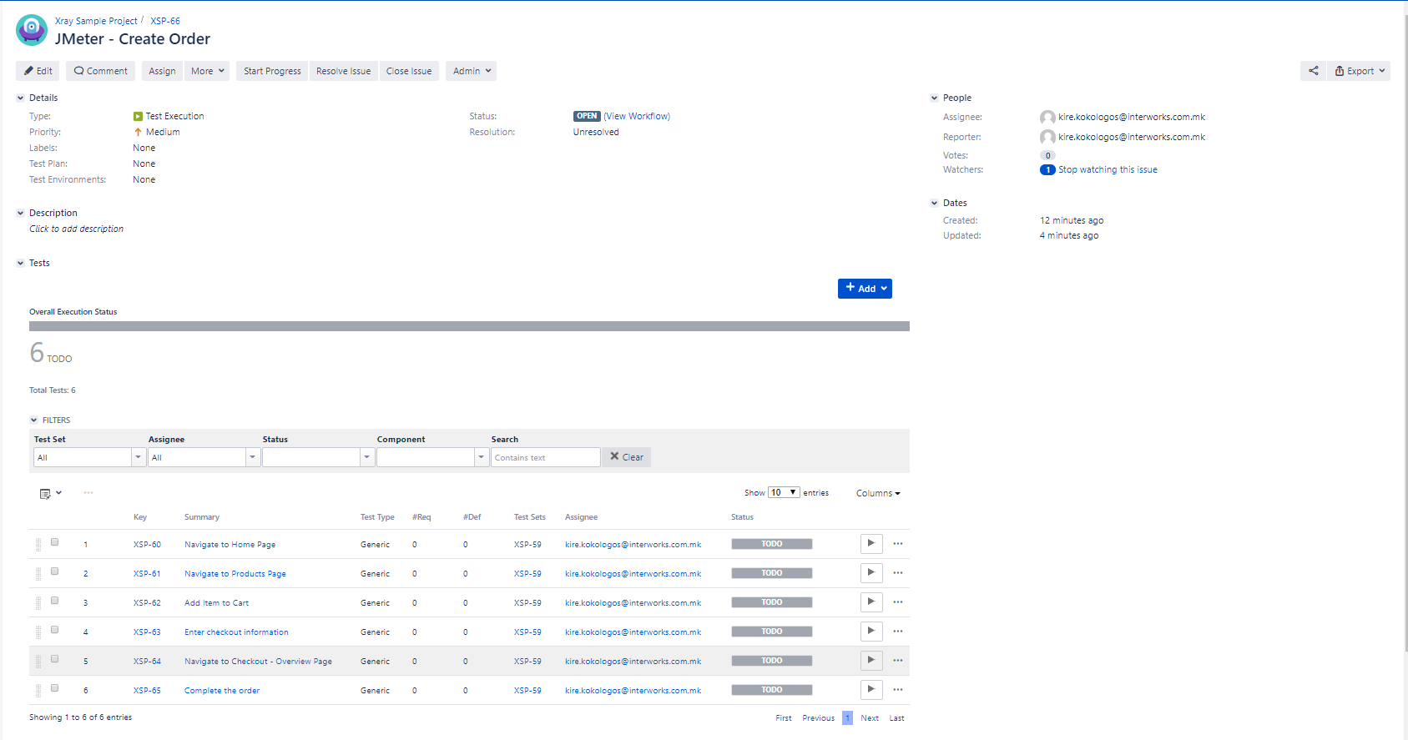This screenshot has width=1408, height=740.
Task: Select checkbox for test XSP-61
Action: click(x=55, y=571)
